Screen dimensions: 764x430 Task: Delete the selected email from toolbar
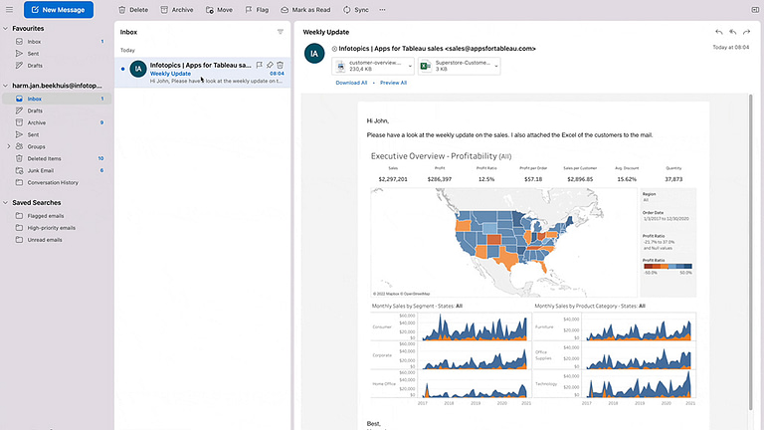(132, 10)
